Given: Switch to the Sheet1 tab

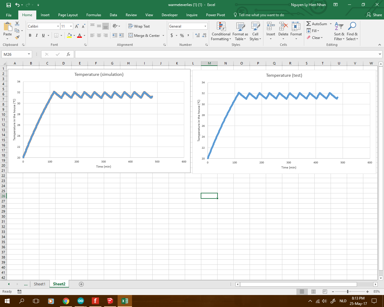Looking at the screenshot, I should [40, 284].
